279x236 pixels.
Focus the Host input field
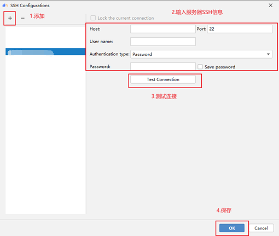pos(163,29)
